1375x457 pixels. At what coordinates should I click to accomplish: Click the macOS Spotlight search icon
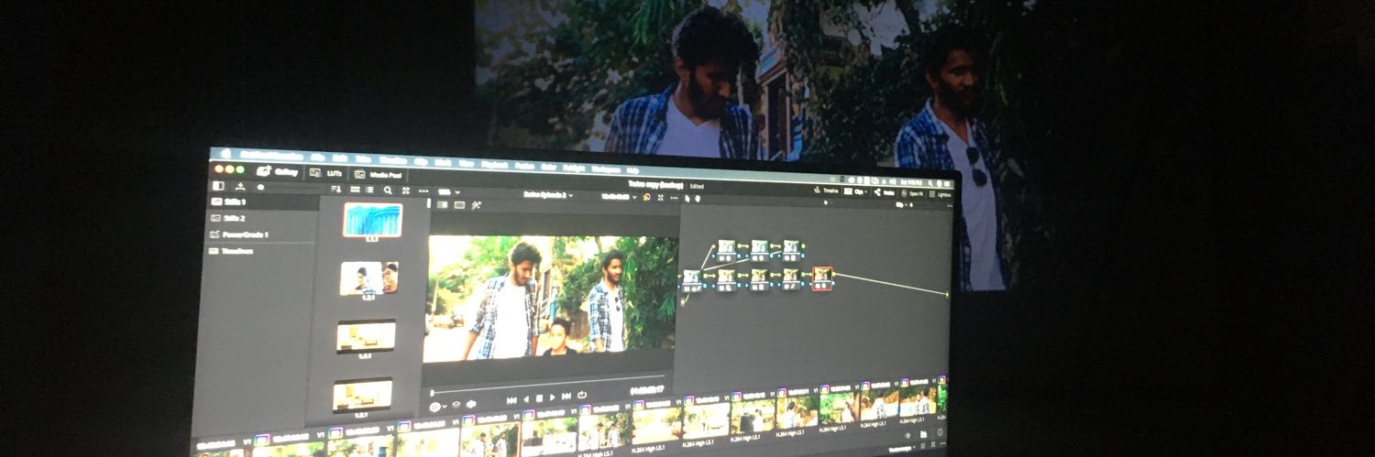pyautogui.click(x=930, y=183)
